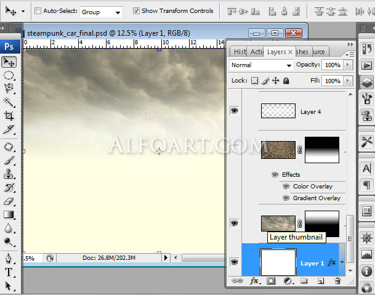Toggle lock position
Screen dimensions: 375x295
[275, 81]
